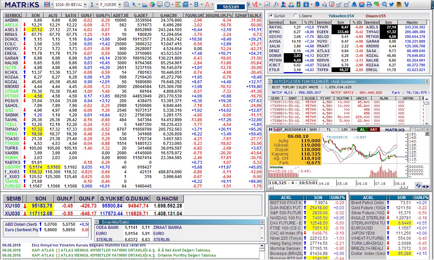Click the shrink window arrow icon
434x260 pixels.
[x=339, y=4]
